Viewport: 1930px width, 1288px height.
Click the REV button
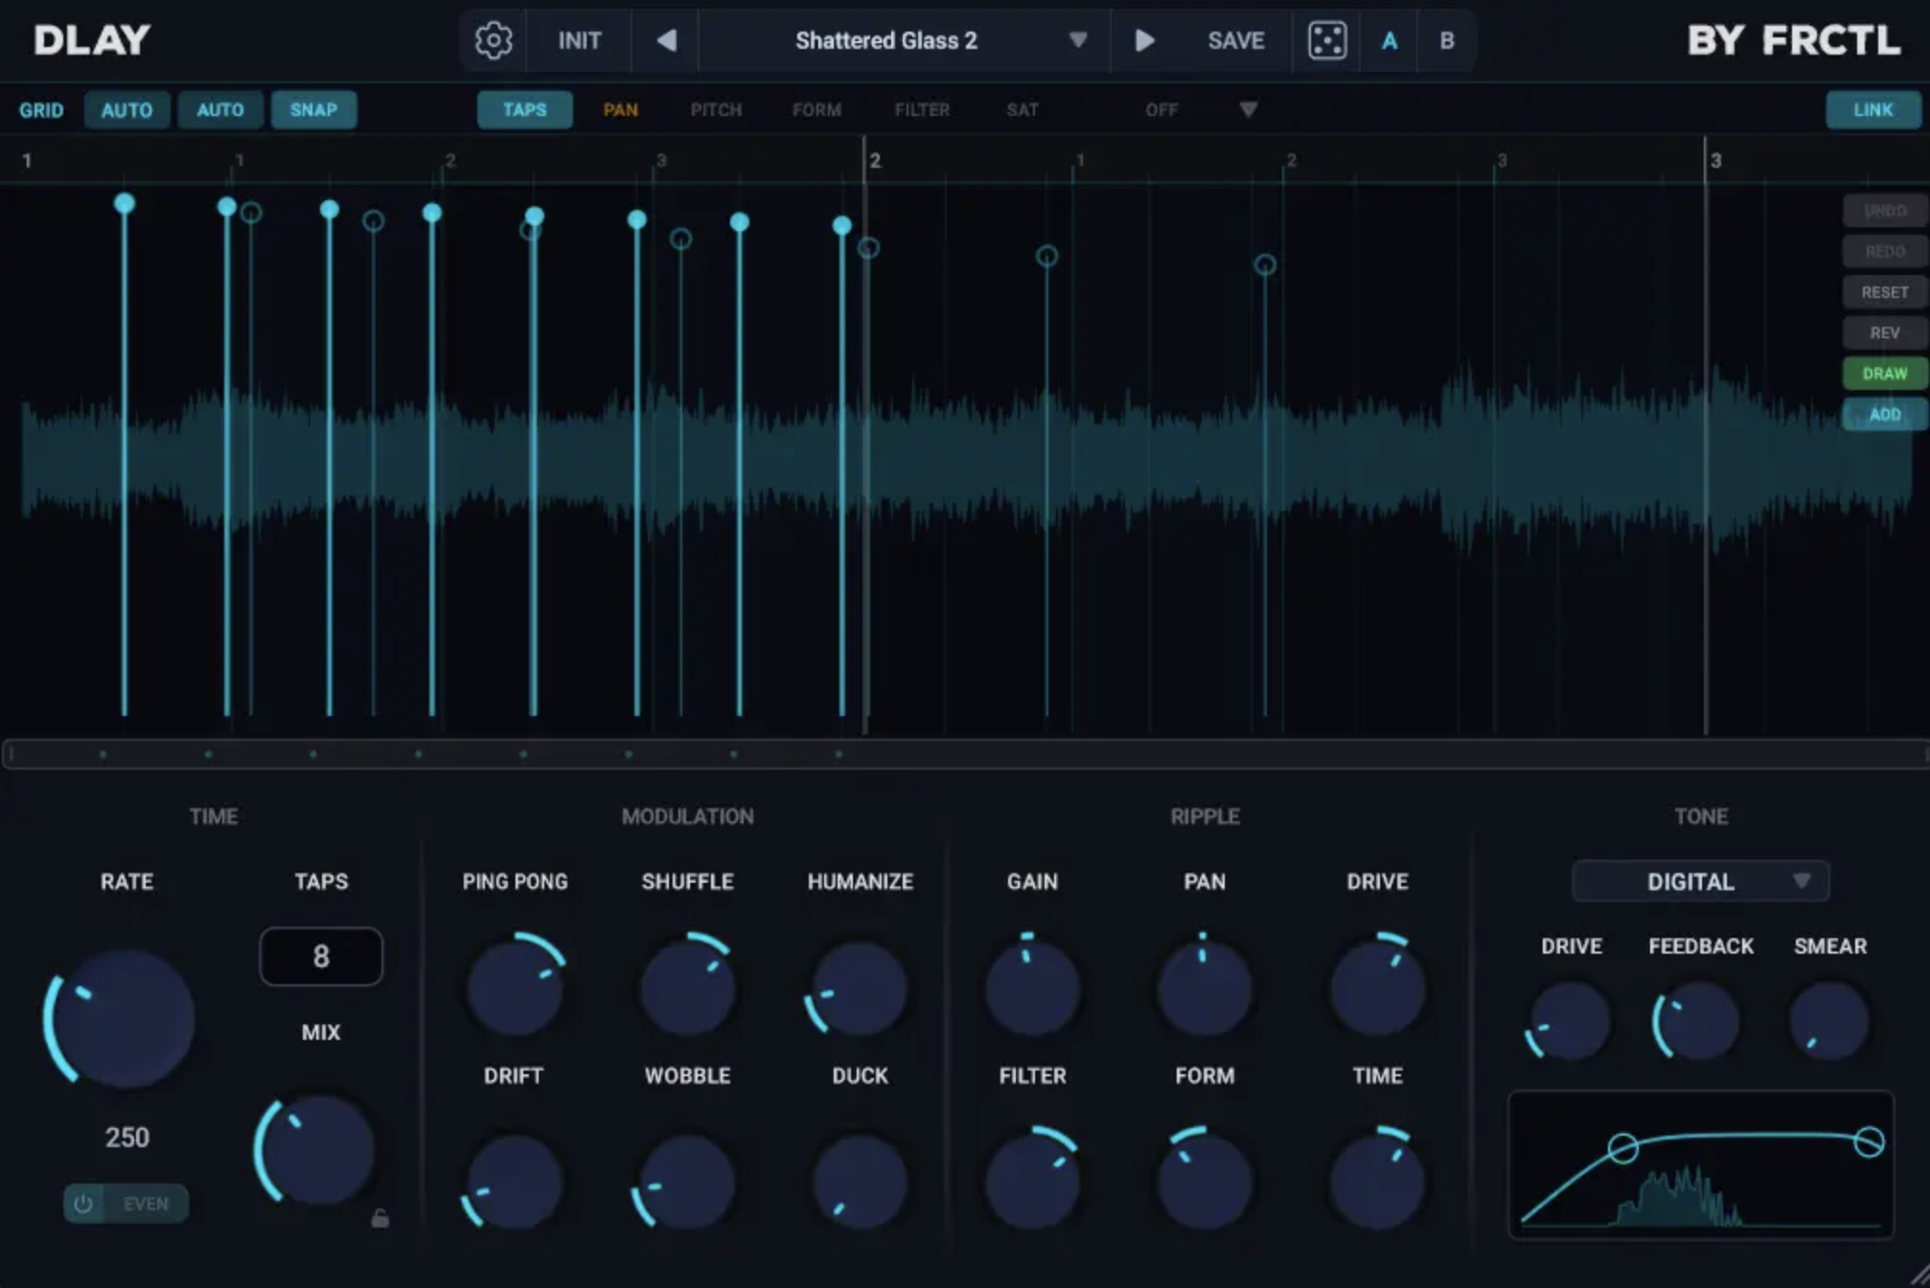pyautogui.click(x=1884, y=333)
